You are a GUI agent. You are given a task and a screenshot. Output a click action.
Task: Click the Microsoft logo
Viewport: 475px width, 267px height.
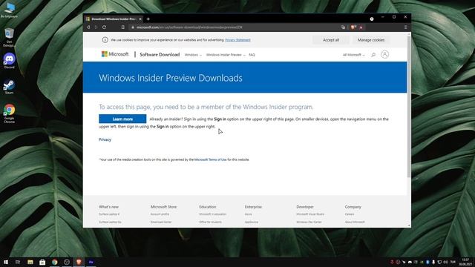(115, 54)
